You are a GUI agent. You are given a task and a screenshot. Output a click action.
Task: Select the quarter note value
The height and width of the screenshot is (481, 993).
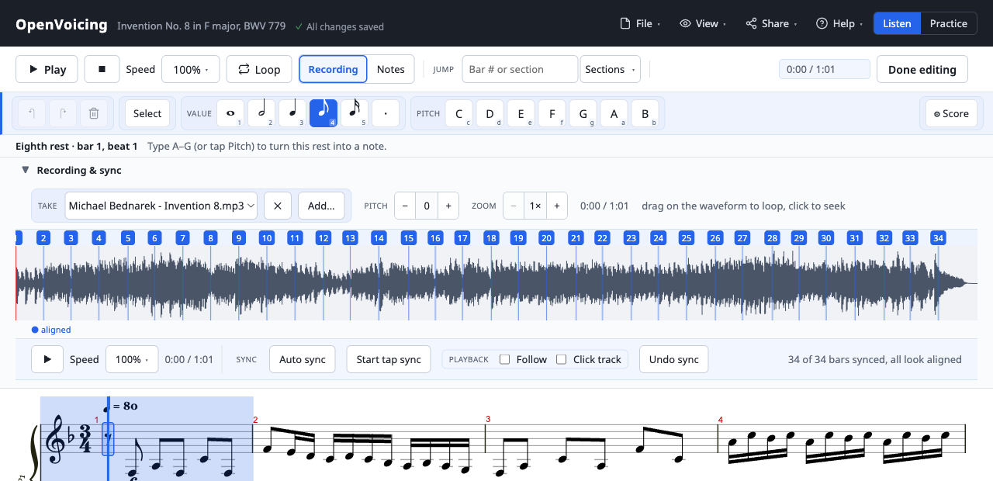[292, 113]
